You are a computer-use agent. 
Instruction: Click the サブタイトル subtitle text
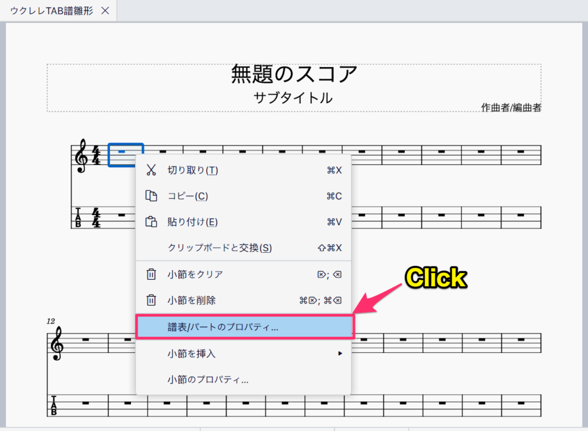[x=293, y=98]
